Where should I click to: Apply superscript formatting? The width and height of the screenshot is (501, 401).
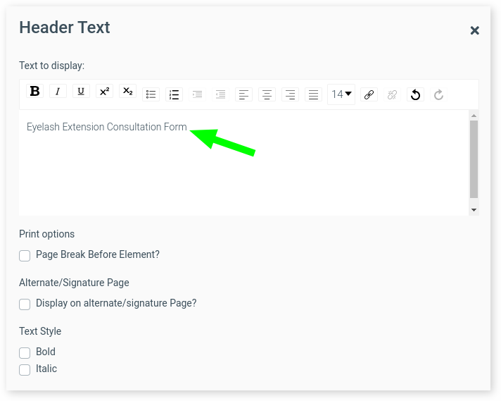(104, 91)
